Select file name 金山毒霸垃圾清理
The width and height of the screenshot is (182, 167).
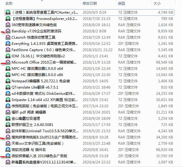pyautogui.click(x=26, y=119)
